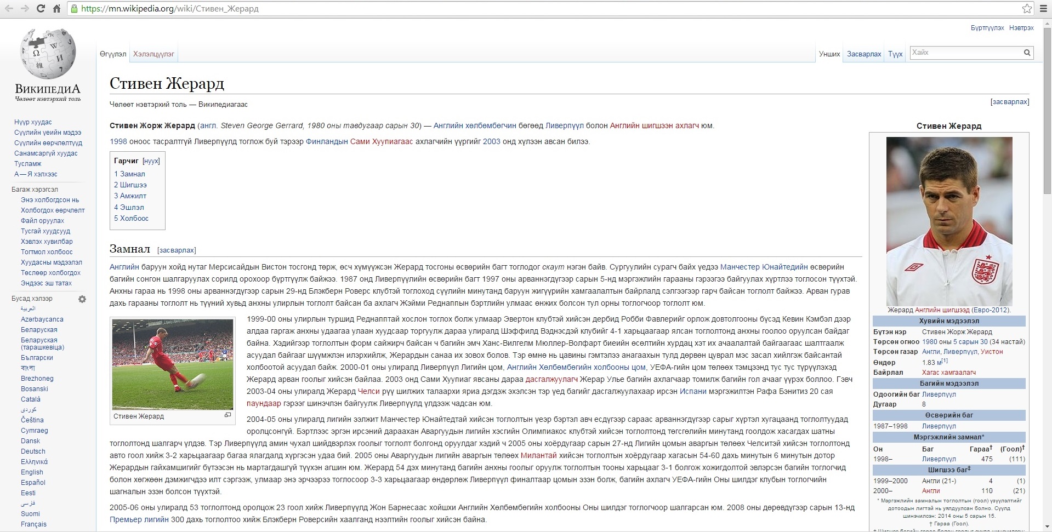Viewport: 1052px width, 532px height.
Task: Open the Хэлэлцүүлэг tab
Action: (x=153, y=54)
